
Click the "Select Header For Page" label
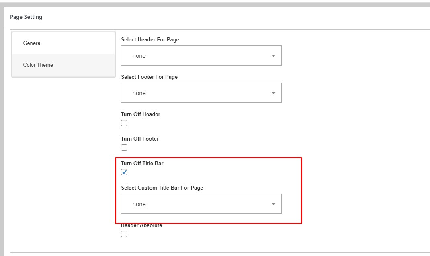coord(150,39)
